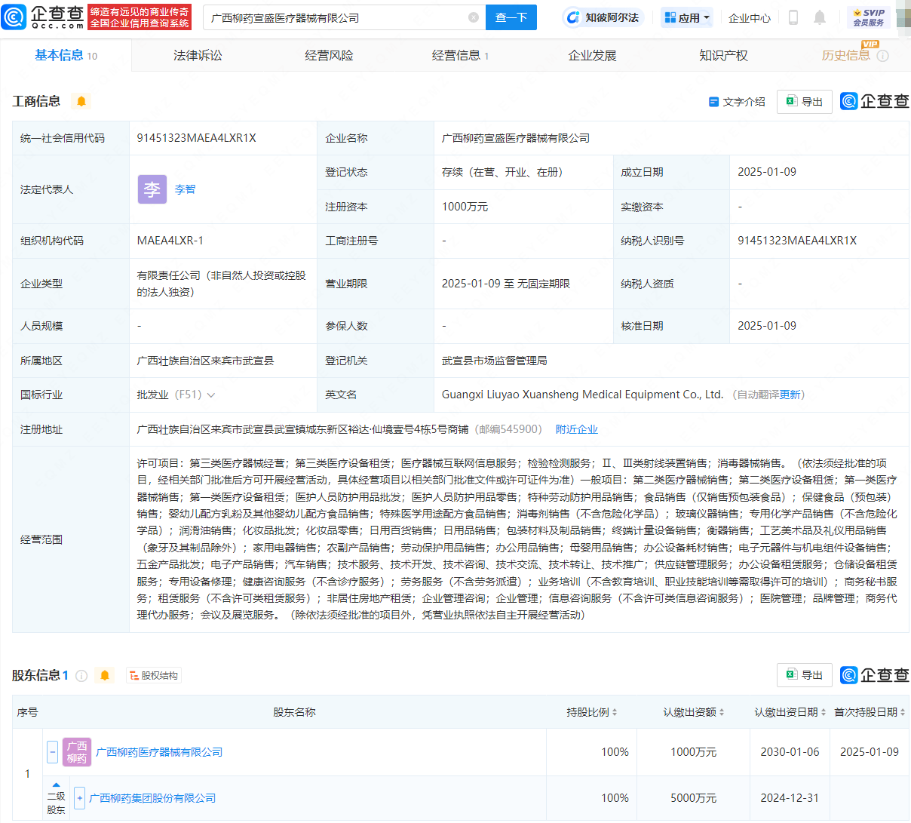Viewport: 911px width, 823px height.
Task: Click the Qcc 企查查 logo
Action: click(x=43, y=17)
